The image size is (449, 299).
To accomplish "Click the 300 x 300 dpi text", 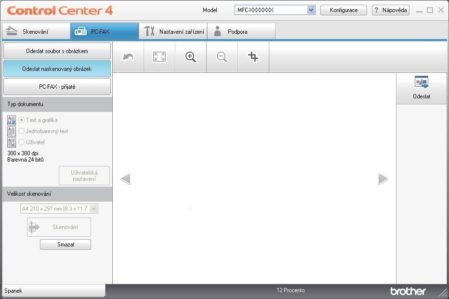I will tap(23, 153).
